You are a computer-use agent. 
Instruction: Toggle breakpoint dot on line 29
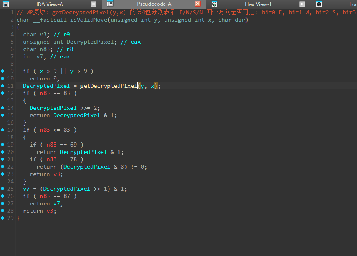click(2, 218)
